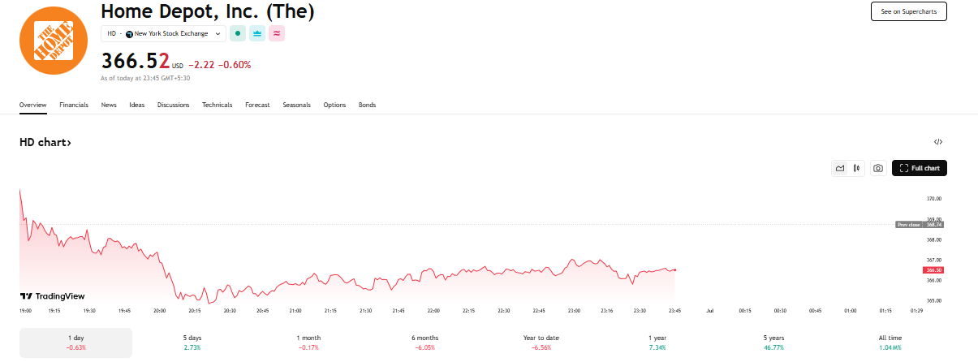
Task: Click the Home Depot orange logo
Action: click(54, 40)
